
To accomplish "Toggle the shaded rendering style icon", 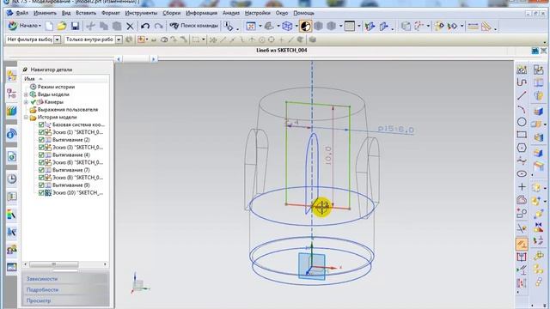I will [306, 26].
